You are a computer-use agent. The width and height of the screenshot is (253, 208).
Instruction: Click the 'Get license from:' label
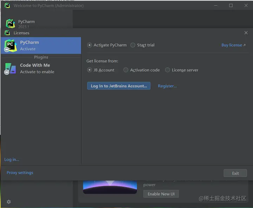pyautogui.click(x=102, y=61)
